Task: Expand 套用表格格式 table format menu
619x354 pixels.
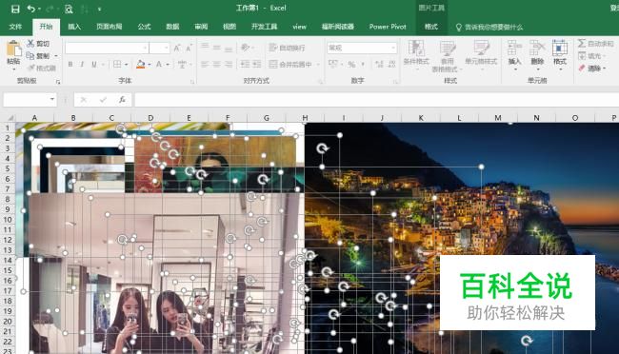Action: pos(447,56)
